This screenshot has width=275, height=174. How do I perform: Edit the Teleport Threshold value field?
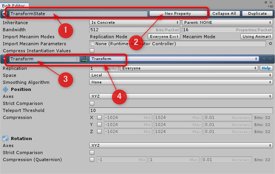tap(181, 110)
